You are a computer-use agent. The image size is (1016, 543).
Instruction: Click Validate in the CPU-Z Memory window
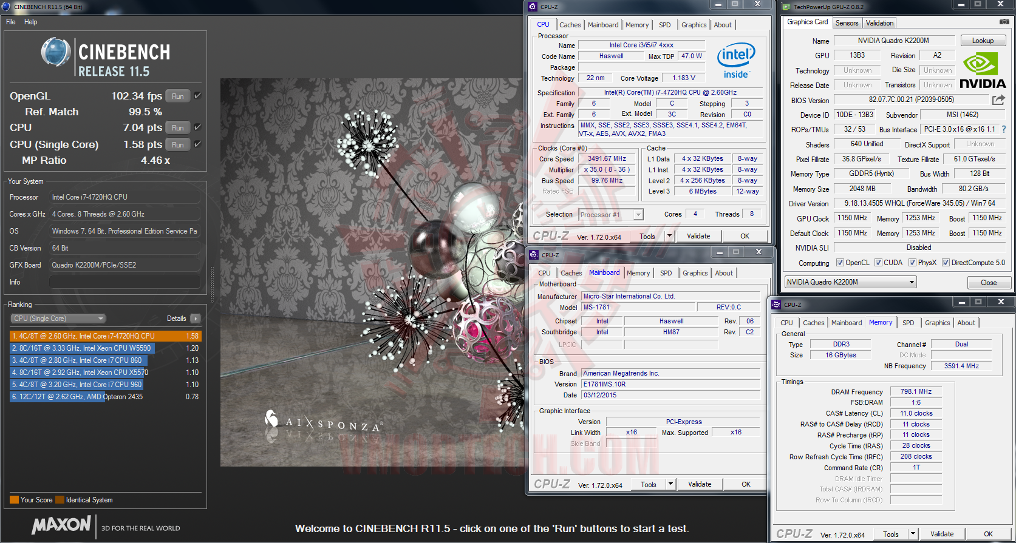tap(942, 534)
